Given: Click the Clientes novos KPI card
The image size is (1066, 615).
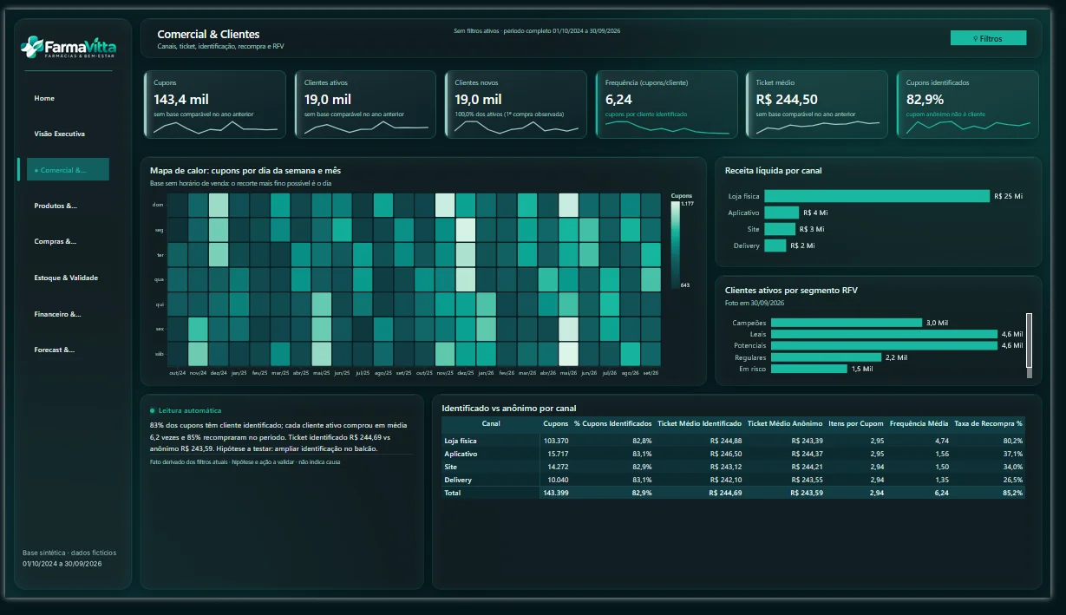Looking at the screenshot, I should tap(517, 104).
